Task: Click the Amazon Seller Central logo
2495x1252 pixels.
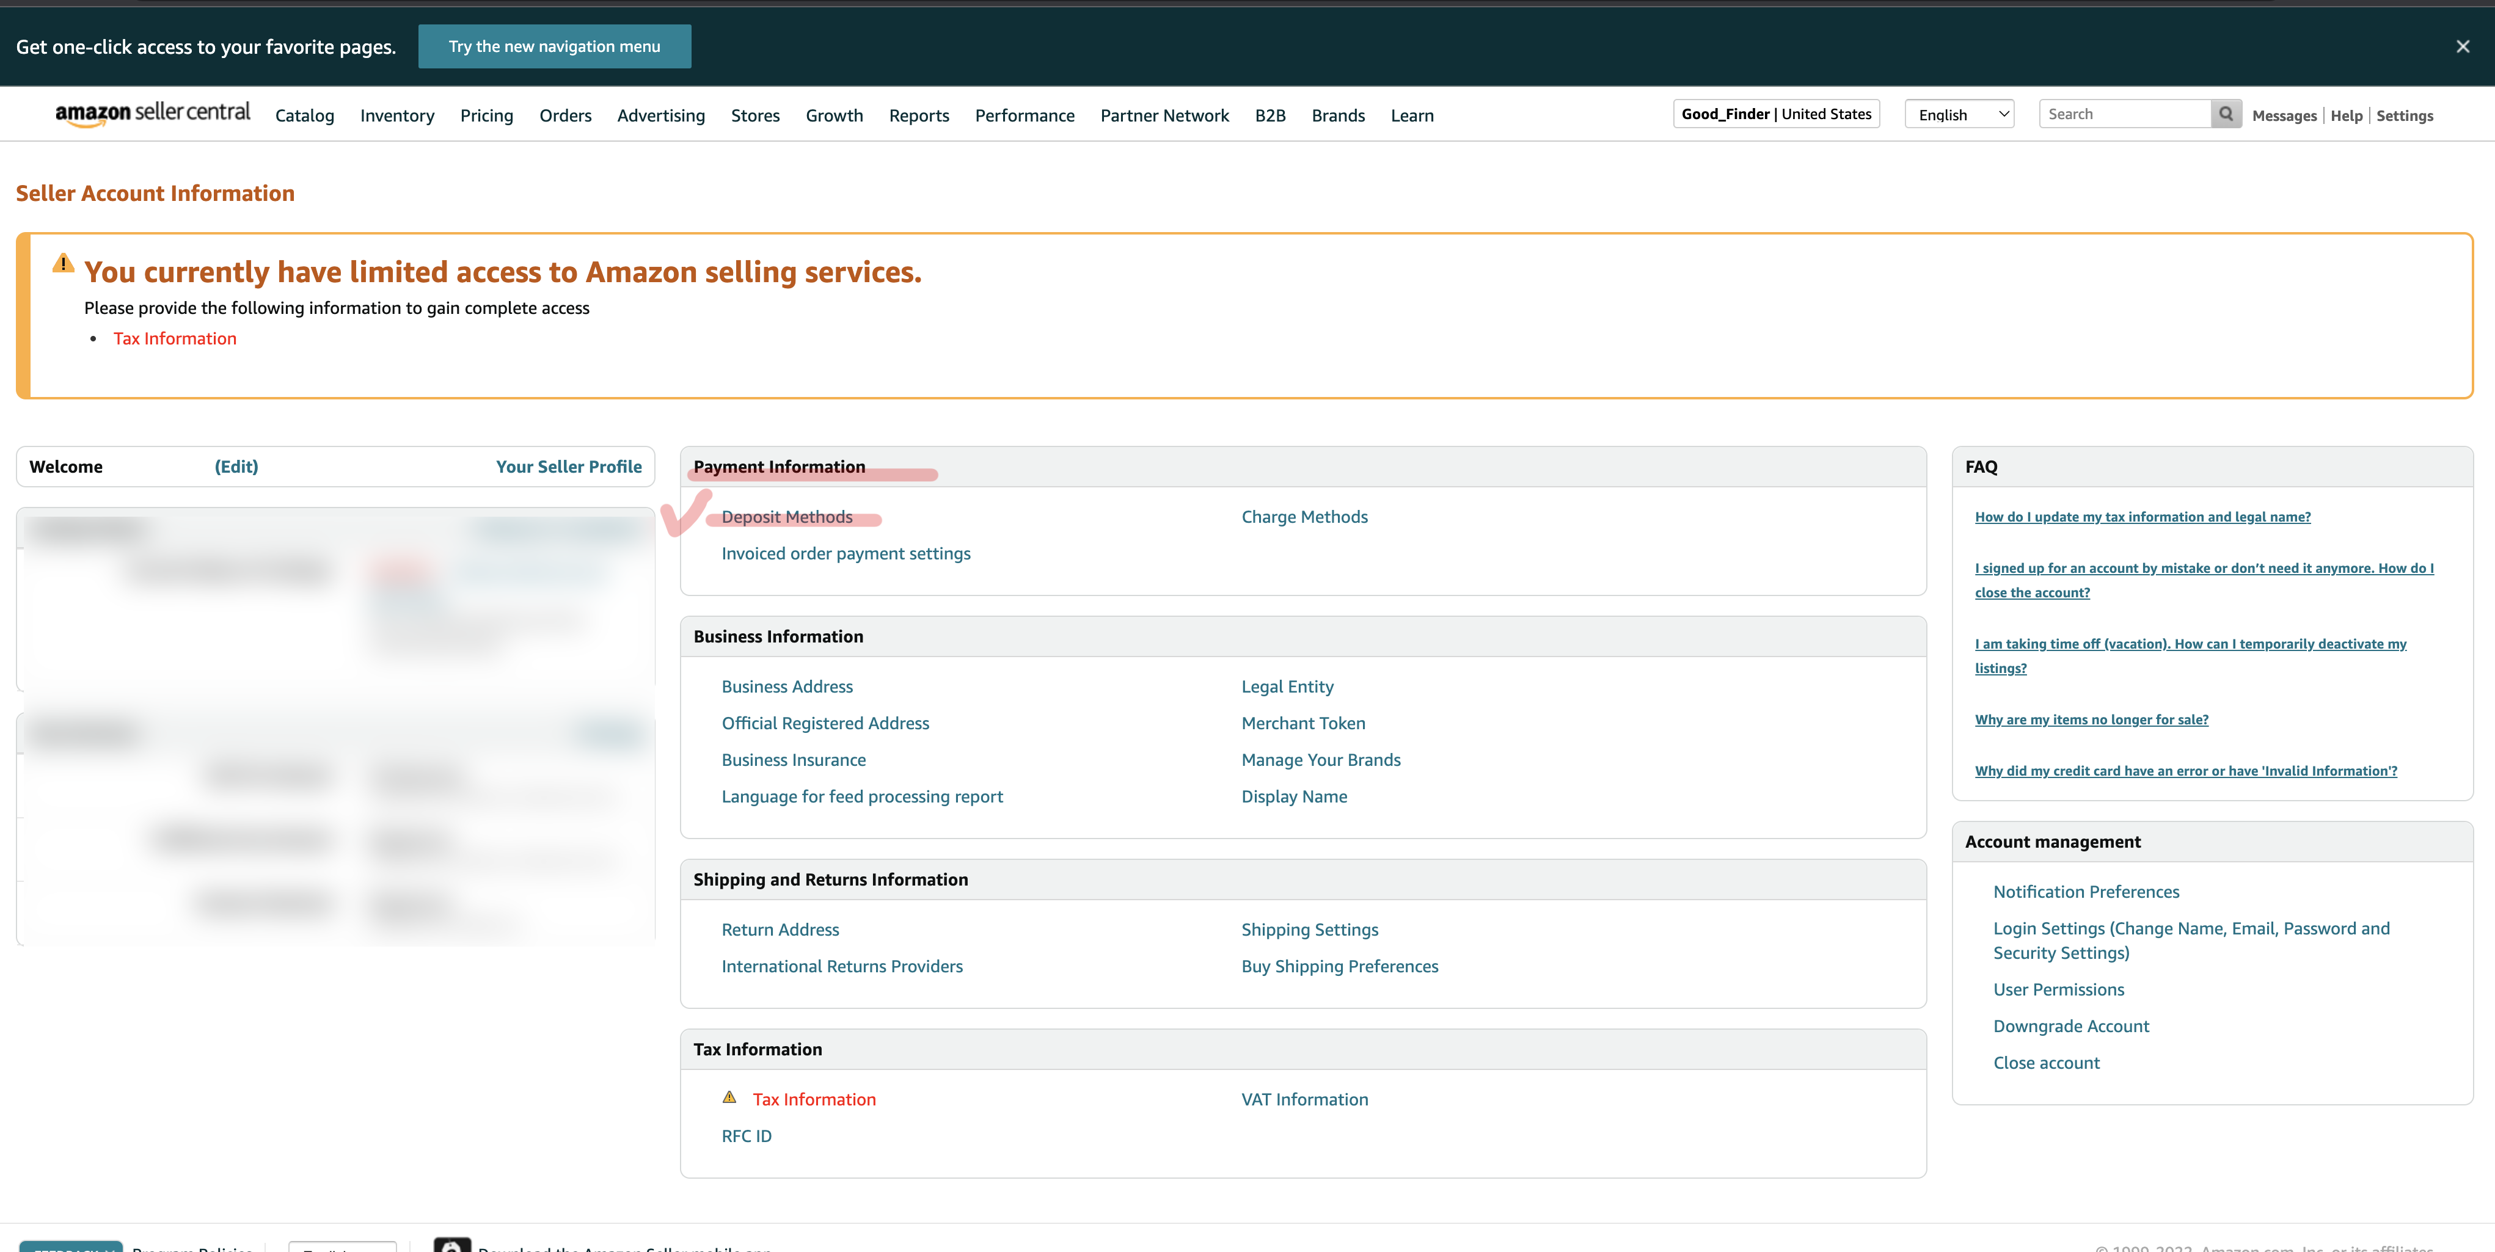Action: click(152, 114)
